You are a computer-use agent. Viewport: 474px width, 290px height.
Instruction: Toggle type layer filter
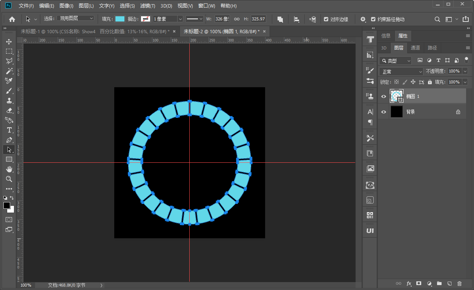click(438, 60)
